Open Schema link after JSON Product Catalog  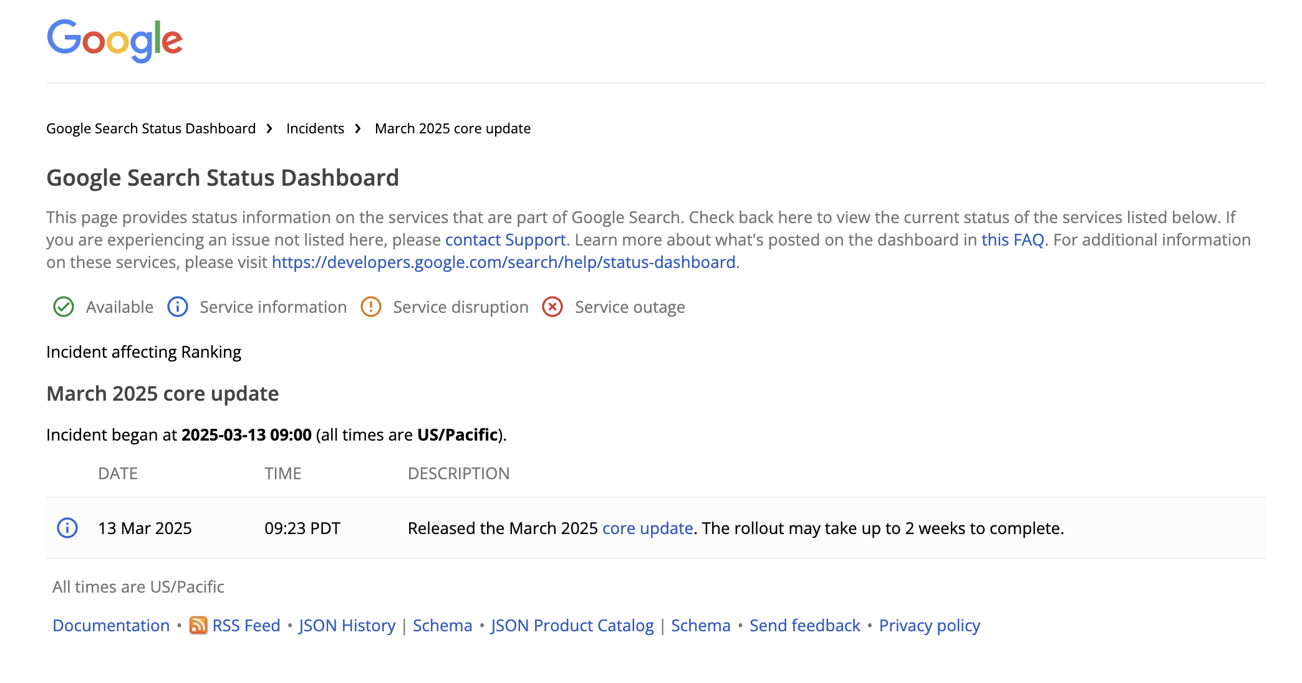coord(701,626)
